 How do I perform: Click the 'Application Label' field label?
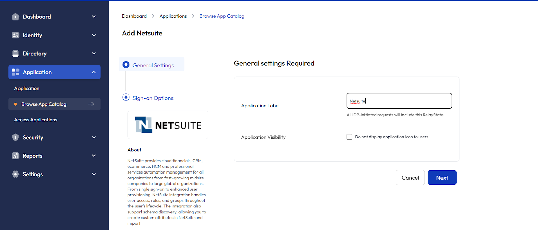click(x=260, y=106)
